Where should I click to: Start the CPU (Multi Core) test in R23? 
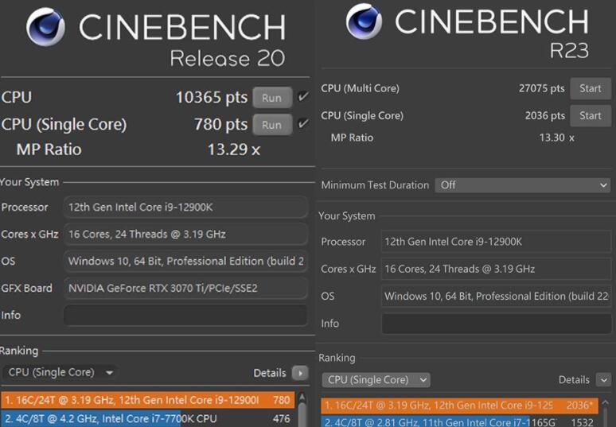pos(591,88)
